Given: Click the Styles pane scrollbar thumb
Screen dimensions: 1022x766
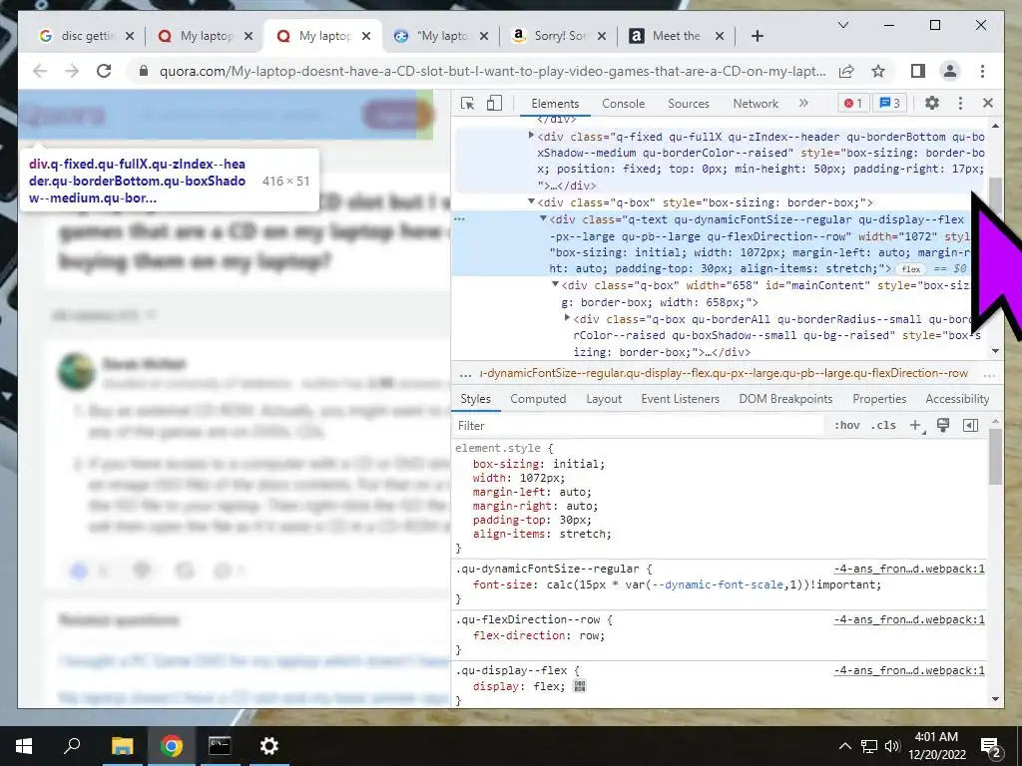Looking at the screenshot, I should [x=995, y=456].
